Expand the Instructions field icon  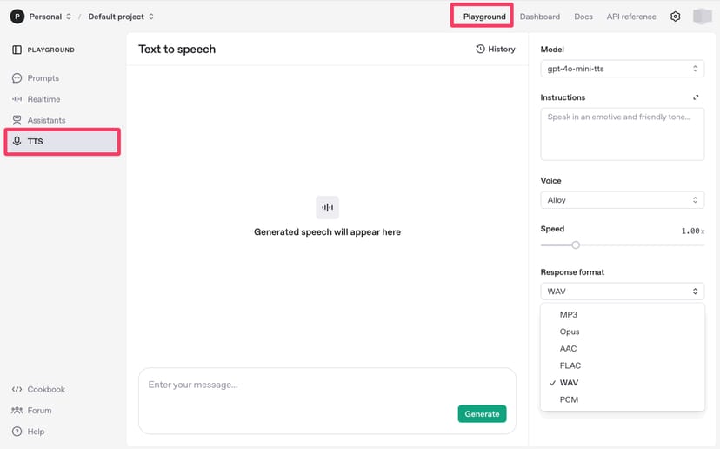click(697, 97)
